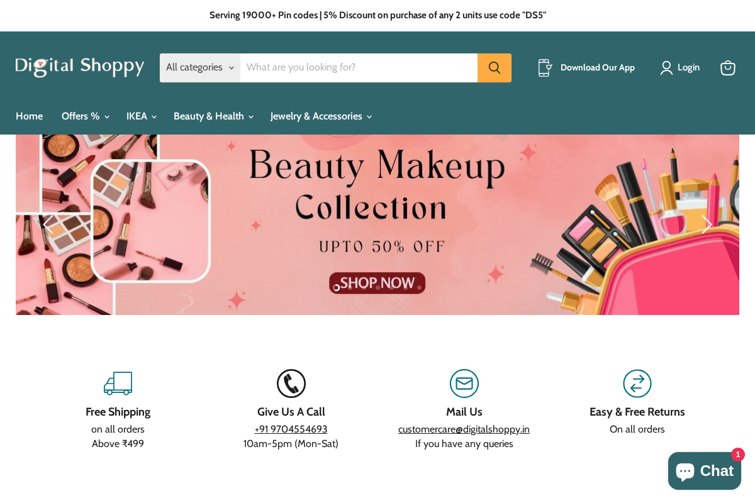This screenshot has height=503, width=755.
Task: Click the search magnifier icon
Action: point(495,67)
